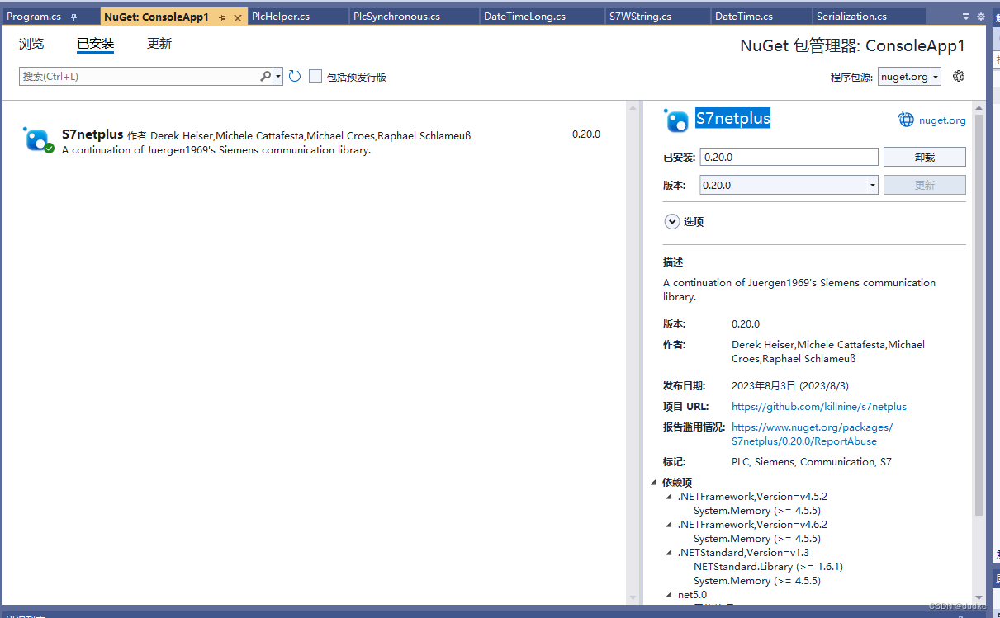Pin the Program.cs tab
This screenshot has height=618, width=1000.
(73, 17)
